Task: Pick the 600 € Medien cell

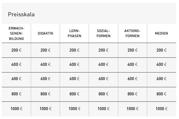Action: point(161,79)
